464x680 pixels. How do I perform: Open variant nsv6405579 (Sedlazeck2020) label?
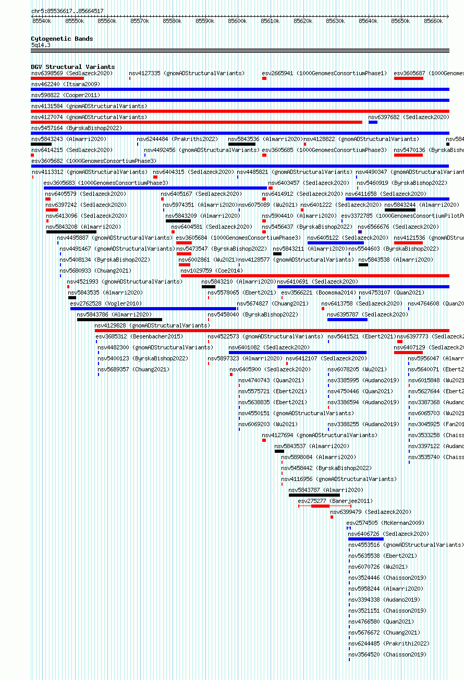point(86,194)
